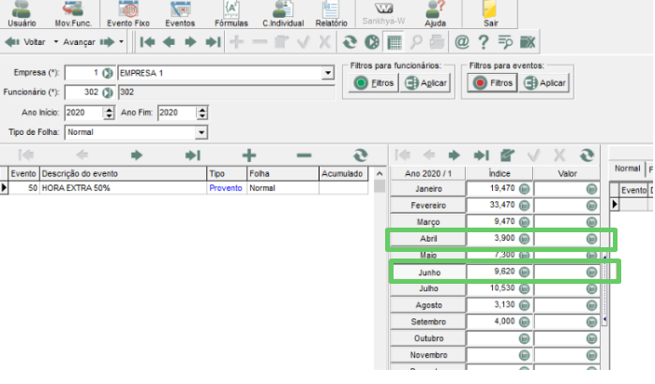Image resolution: width=655 pixels, height=384 pixels.
Task: Click the Abril month button
Action: (x=428, y=239)
